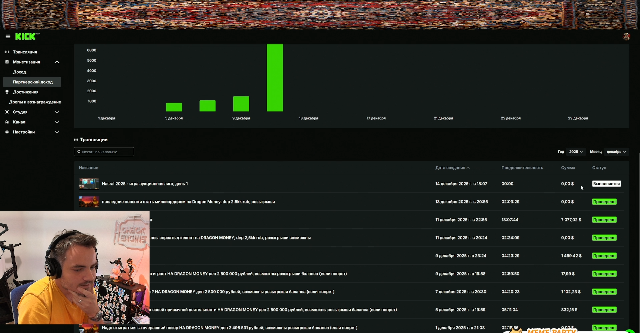The image size is (640, 333).
Task: Click the Проверено badge for 832,15 $ row
Action: (604, 310)
